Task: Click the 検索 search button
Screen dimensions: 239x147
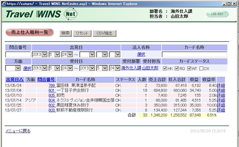Action: click(65, 33)
